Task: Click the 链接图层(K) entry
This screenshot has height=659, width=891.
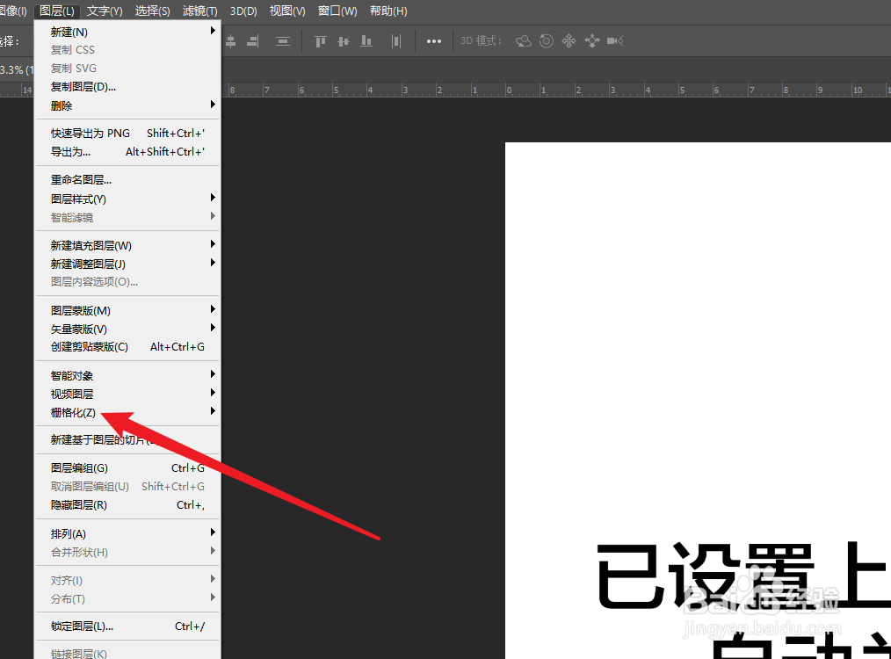Action: pos(128,654)
